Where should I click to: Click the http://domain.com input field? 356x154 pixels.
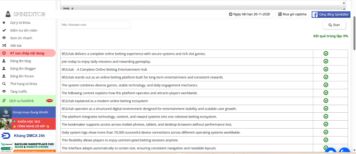click(x=95, y=25)
